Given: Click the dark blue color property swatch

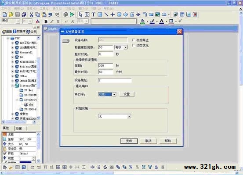Looking at the screenshot, I should pyautogui.click(x=25, y=162).
